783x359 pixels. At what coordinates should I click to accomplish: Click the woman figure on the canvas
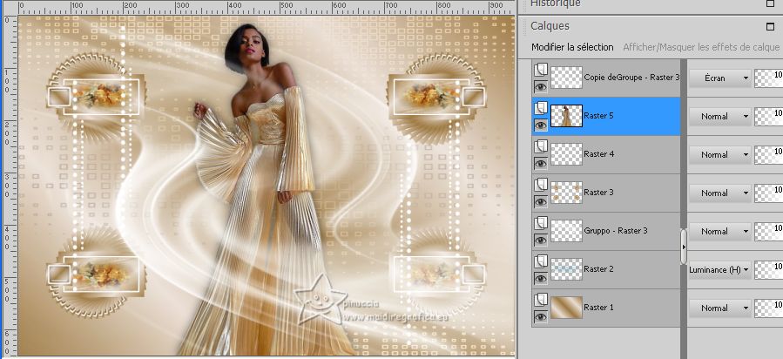pyautogui.click(x=265, y=190)
